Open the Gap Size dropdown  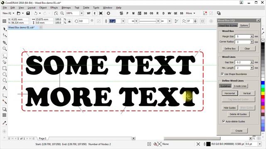(251, 62)
